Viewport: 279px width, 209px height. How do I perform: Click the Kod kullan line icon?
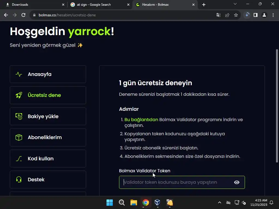click(x=19, y=159)
